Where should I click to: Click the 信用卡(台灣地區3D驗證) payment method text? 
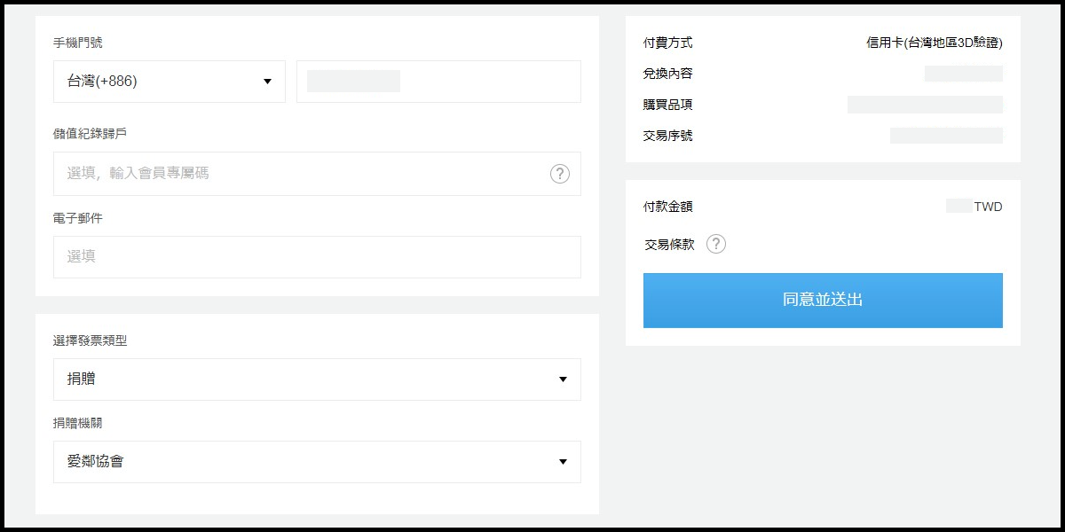(935, 43)
